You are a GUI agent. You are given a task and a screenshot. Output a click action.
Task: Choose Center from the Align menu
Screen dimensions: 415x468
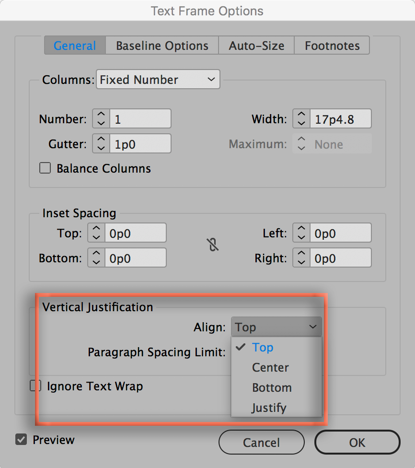[x=271, y=368]
